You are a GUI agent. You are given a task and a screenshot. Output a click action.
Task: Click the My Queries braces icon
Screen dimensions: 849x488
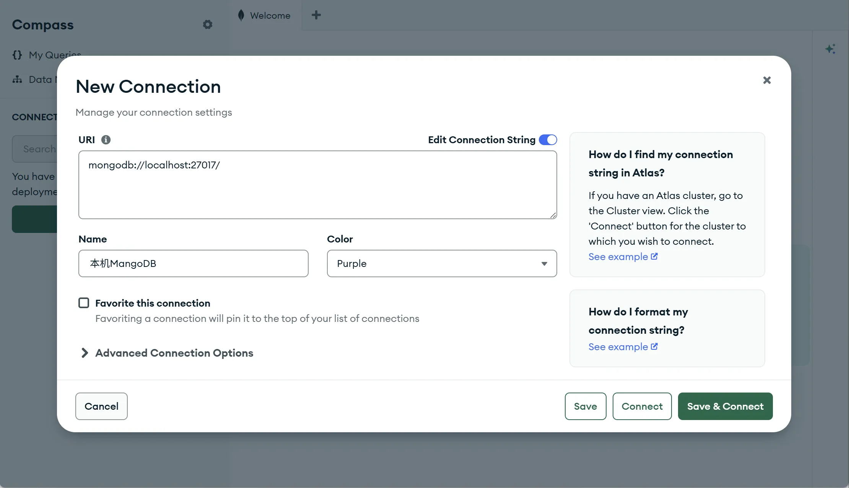click(x=17, y=55)
